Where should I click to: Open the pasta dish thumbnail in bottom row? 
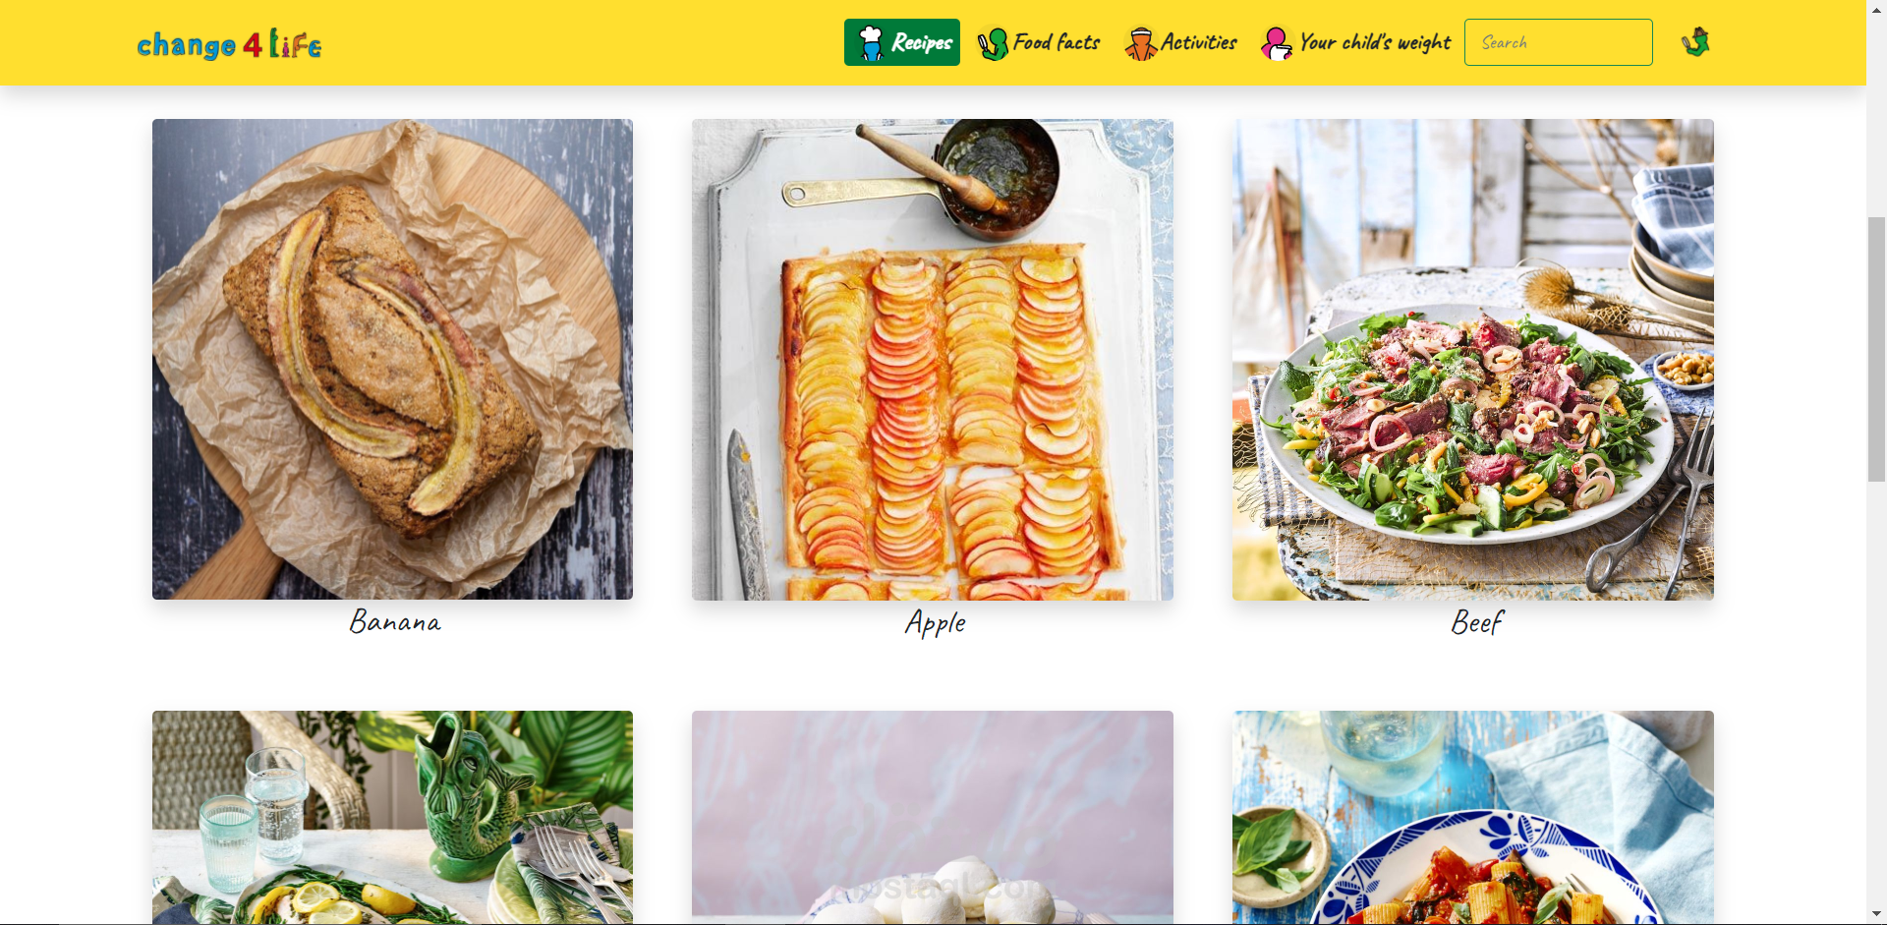[1472, 817]
